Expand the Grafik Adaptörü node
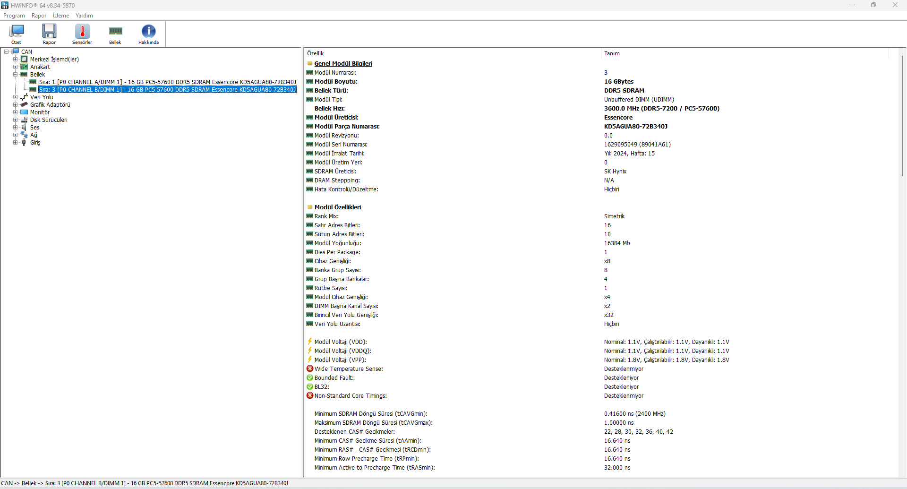Viewport: 907px width, 489px height. [15, 104]
